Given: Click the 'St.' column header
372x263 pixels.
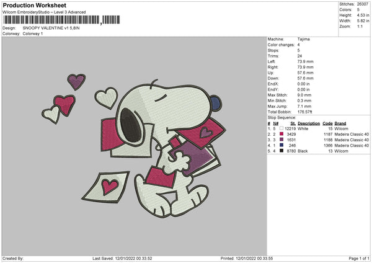Looking at the screenshot, I should click(x=293, y=123).
